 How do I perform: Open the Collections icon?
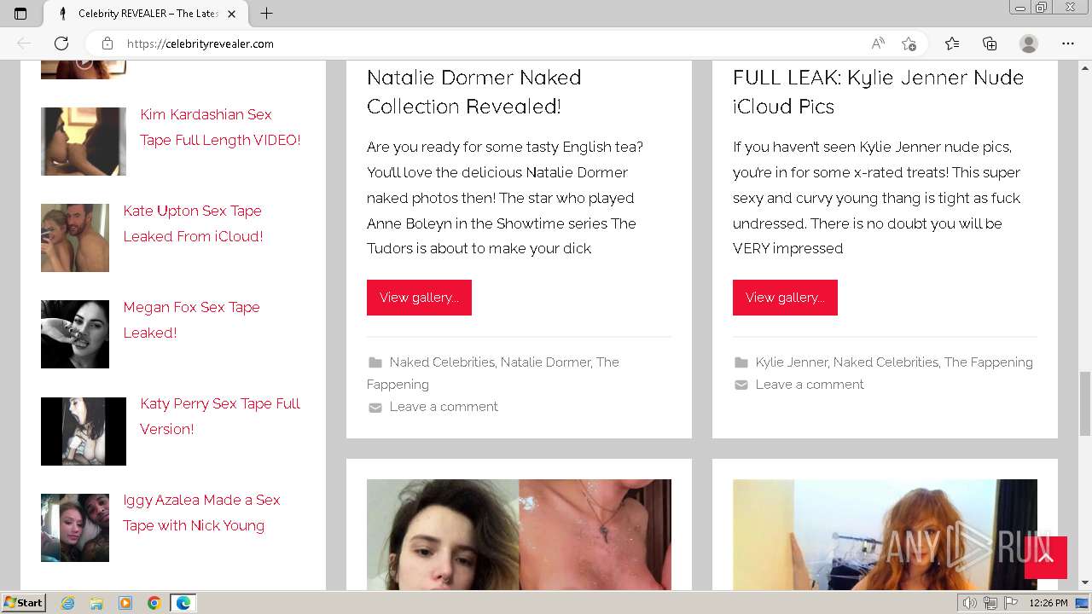pos(990,43)
